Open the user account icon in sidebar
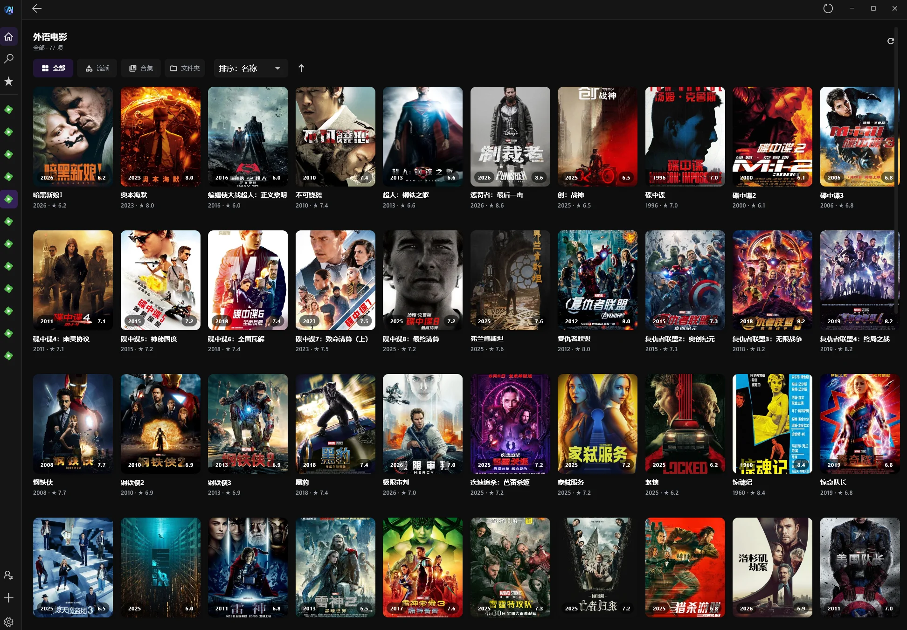This screenshot has width=907, height=630. (x=9, y=575)
